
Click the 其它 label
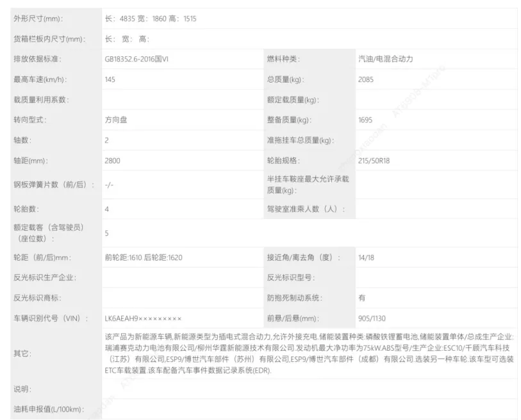click(x=22, y=353)
